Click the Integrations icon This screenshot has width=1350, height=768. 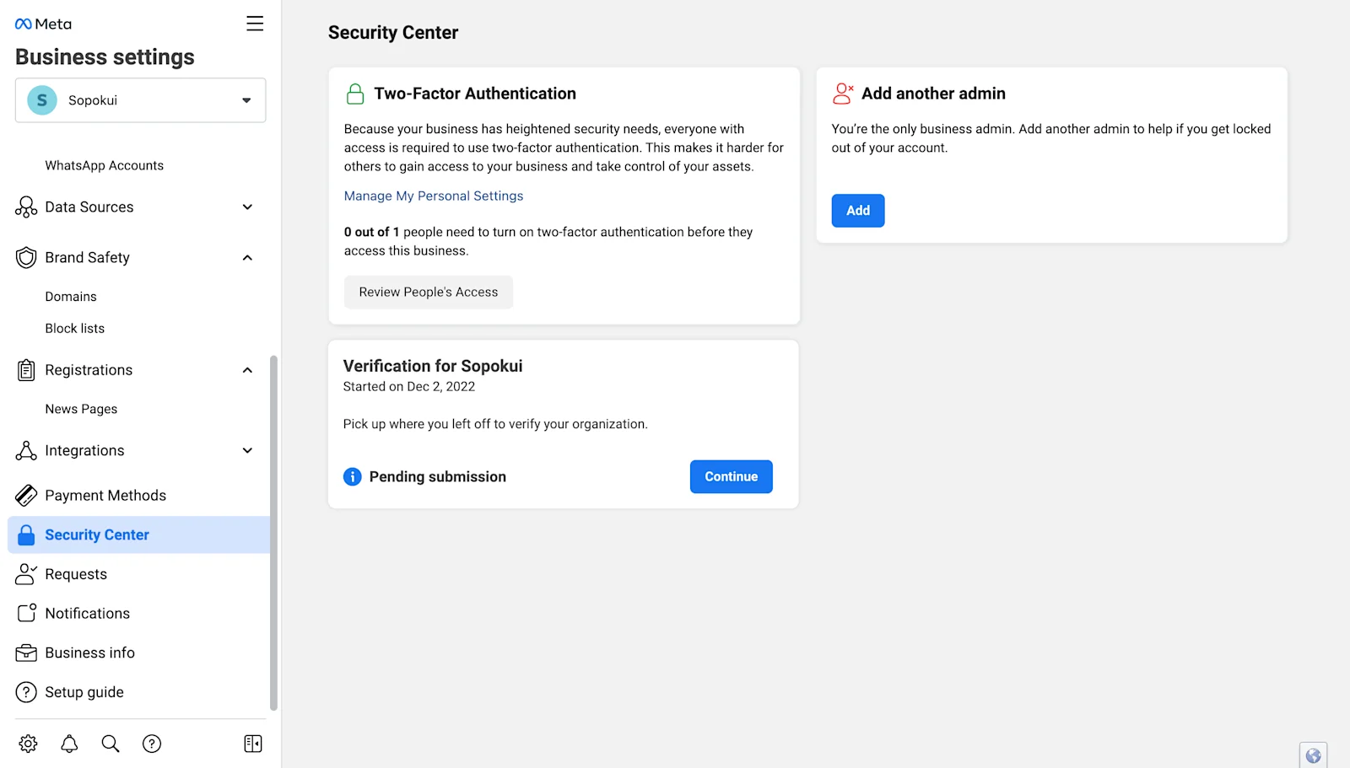click(26, 451)
